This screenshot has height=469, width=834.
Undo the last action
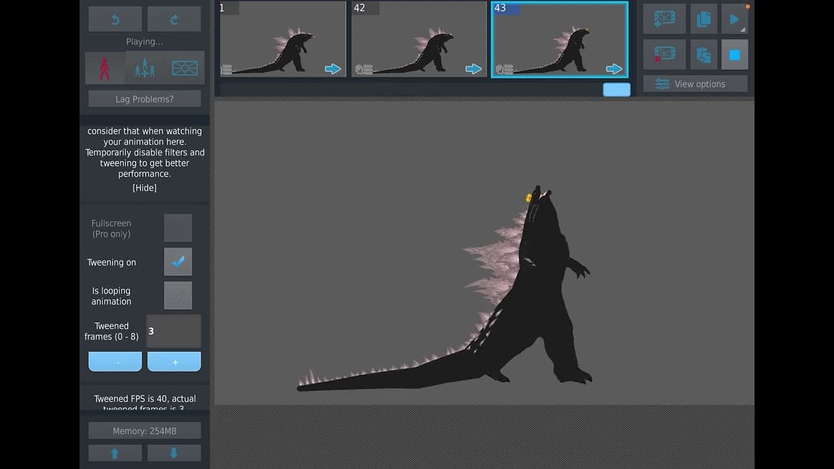(115, 20)
